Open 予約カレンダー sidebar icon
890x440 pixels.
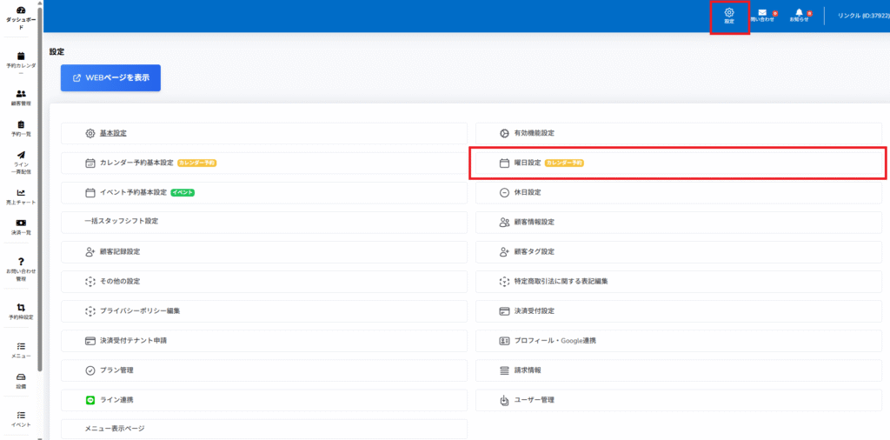[x=21, y=60]
